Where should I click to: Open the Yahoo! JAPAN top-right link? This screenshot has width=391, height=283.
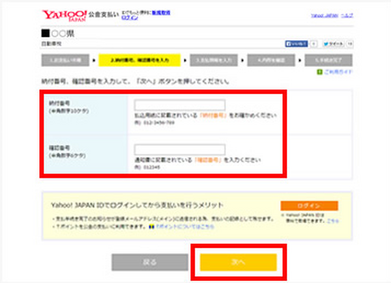(325, 16)
